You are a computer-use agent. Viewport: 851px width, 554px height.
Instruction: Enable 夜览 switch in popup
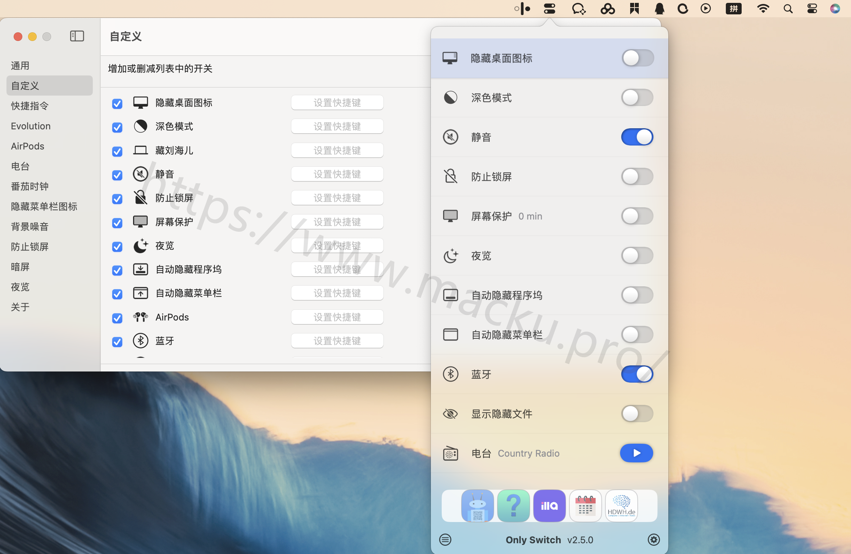click(637, 255)
